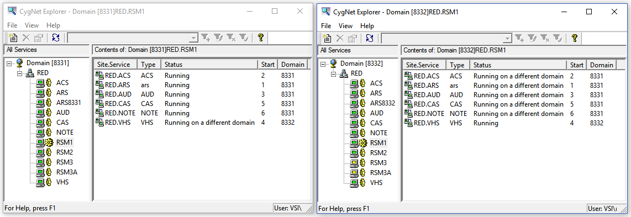Click the add filter funnel icon in the 8331 window
631x217 pixels.
click(206, 38)
